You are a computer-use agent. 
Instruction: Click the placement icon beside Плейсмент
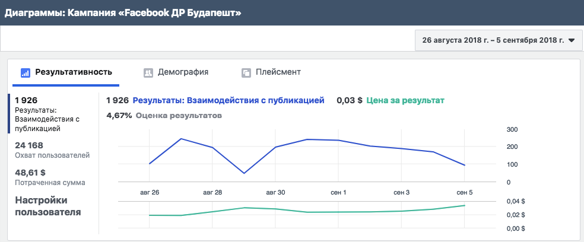tap(246, 72)
